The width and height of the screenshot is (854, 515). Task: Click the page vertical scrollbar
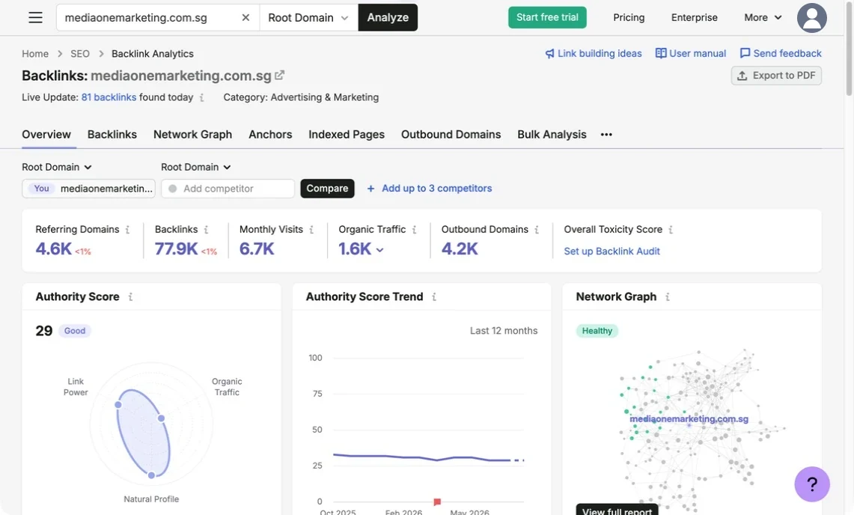849,49
